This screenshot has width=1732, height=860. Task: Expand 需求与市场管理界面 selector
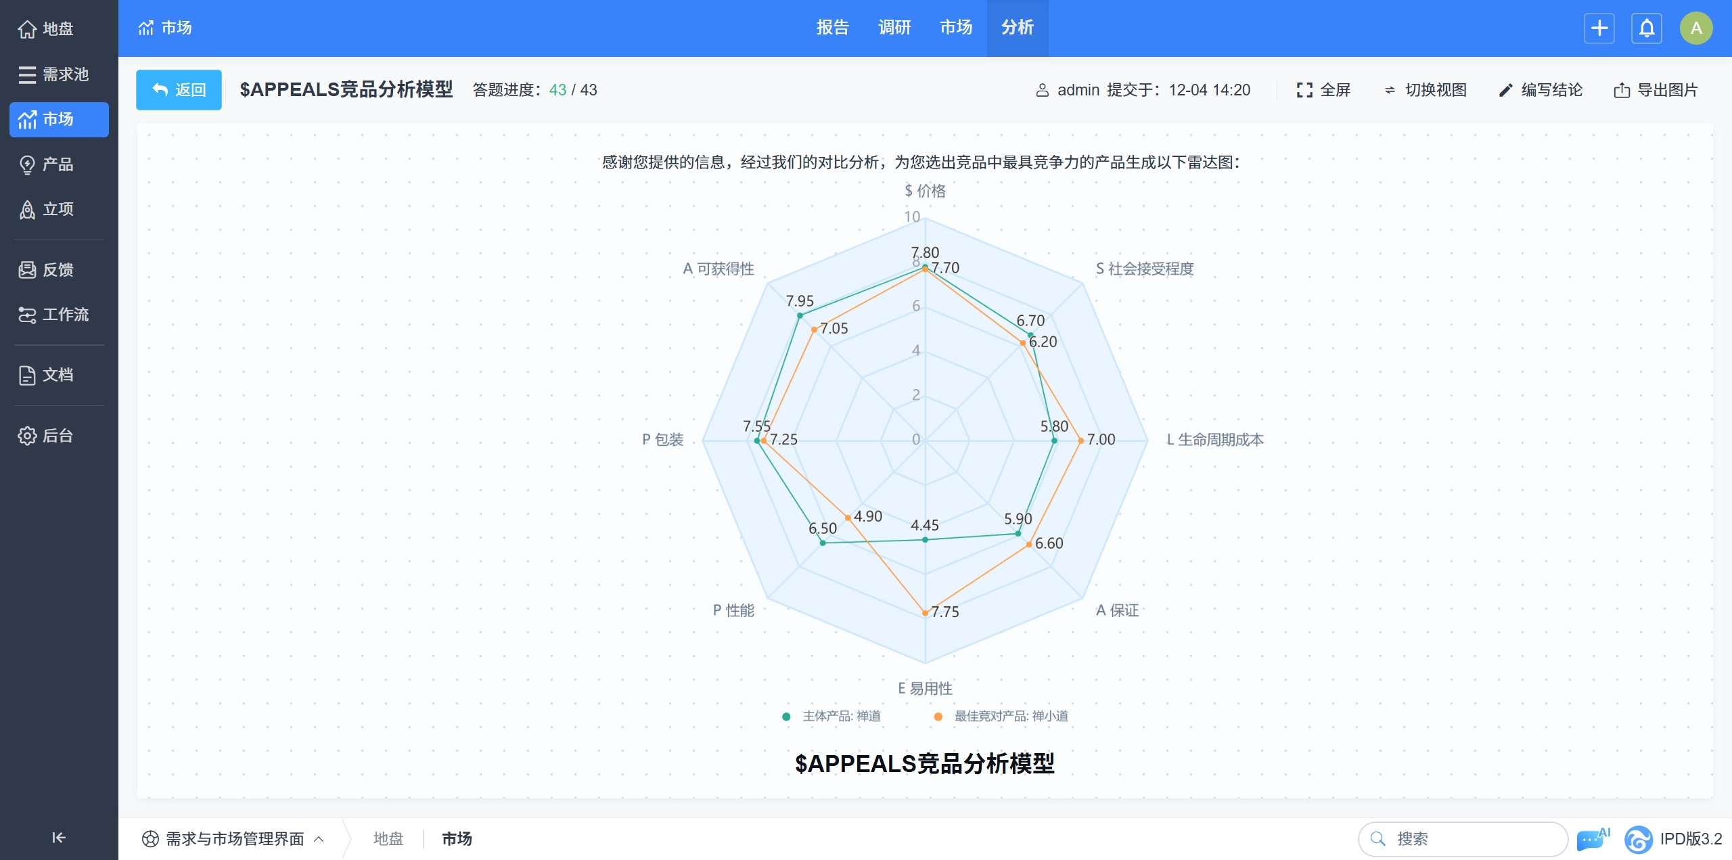click(233, 839)
